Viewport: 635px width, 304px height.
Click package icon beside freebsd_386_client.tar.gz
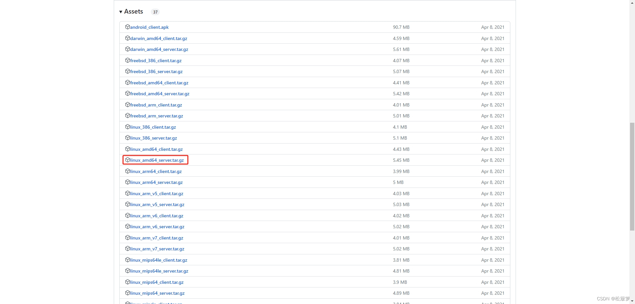click(127, 60)
